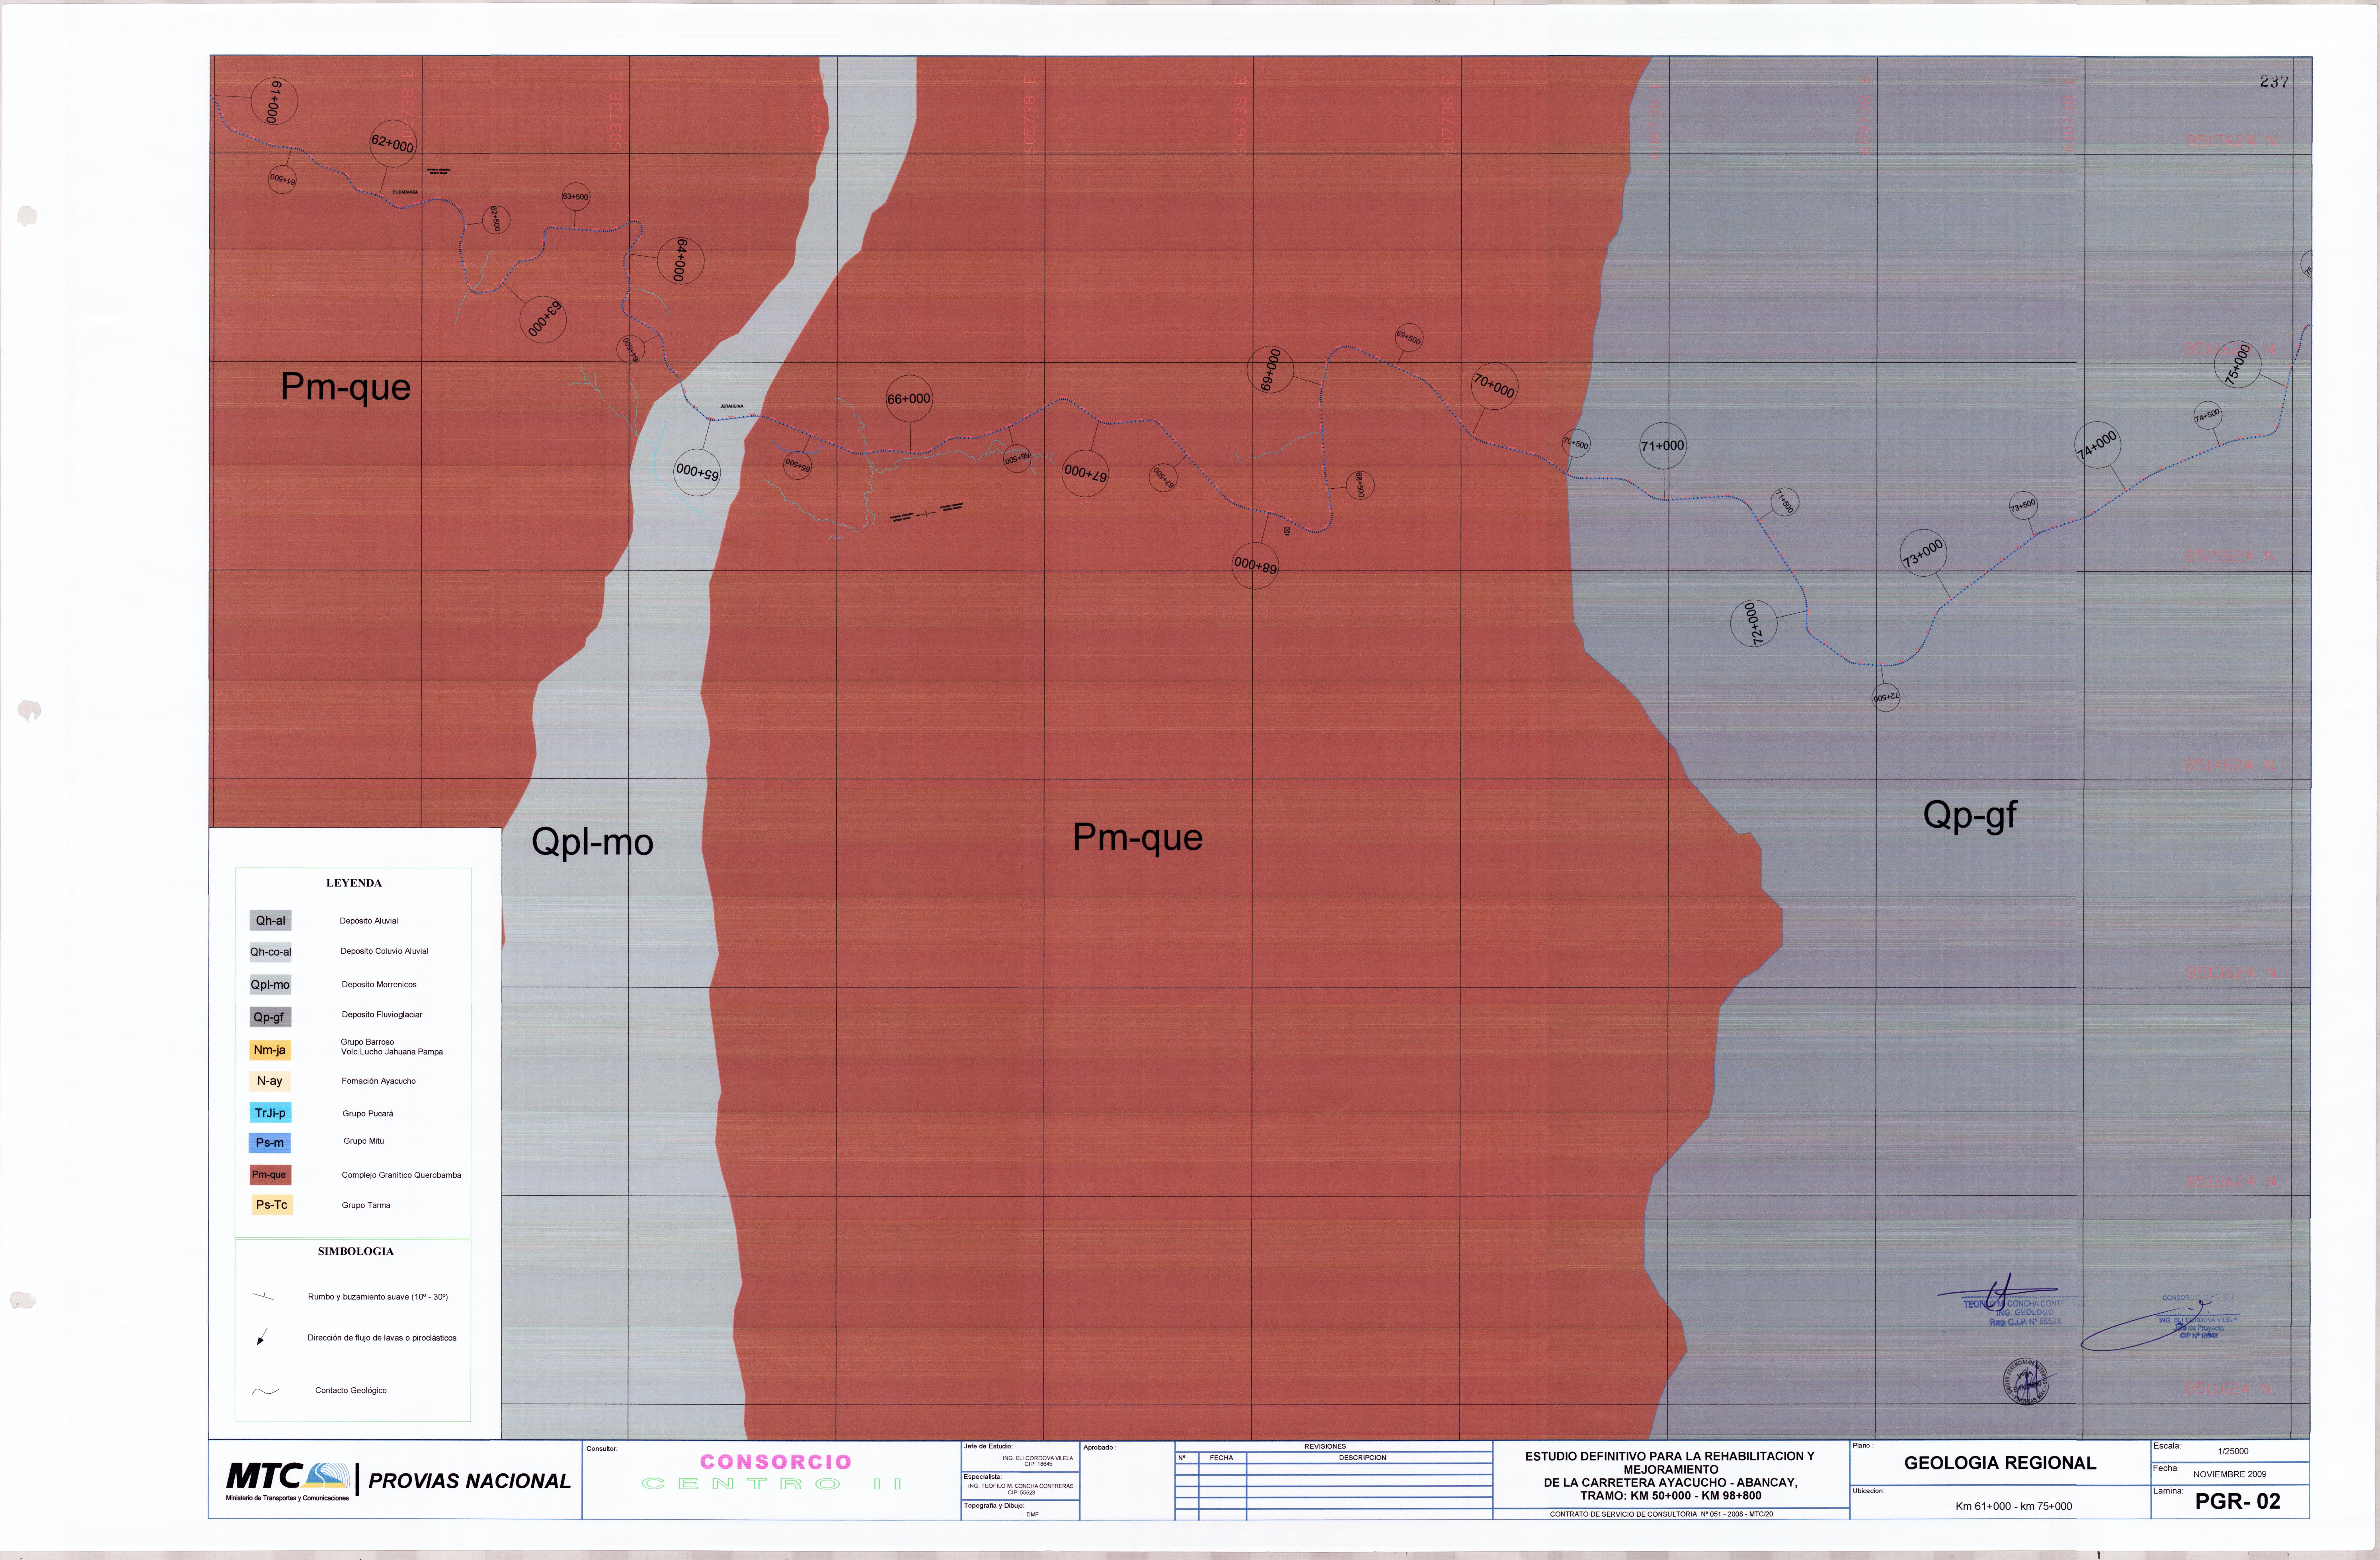Click the GEOLOGIA REGIONAL plan title
Viewport: 2380px width, 1560px height.
2000,1463
